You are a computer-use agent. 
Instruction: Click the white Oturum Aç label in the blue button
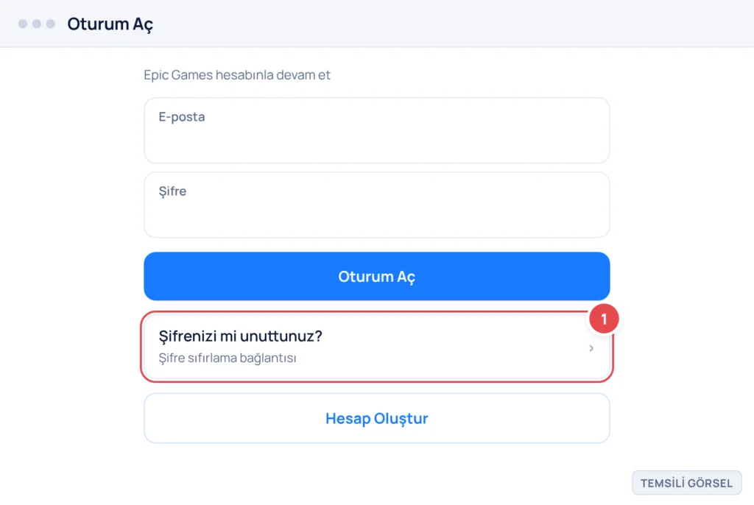click(x=376, y=277)
